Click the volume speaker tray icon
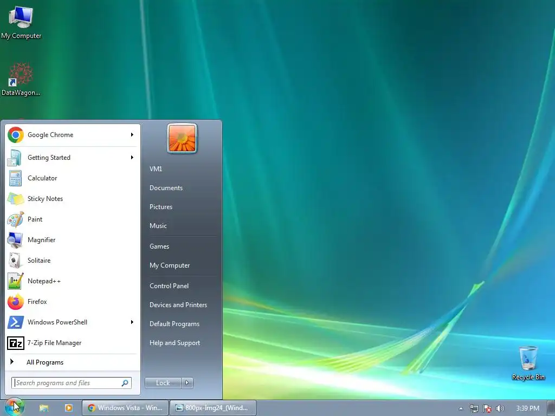This screenshot has width=555, height=416. coord(500,408)
